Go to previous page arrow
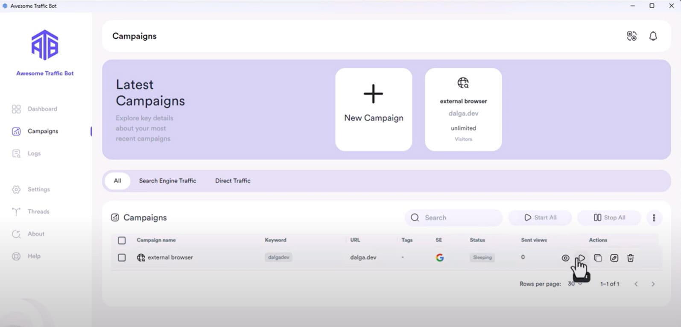Image resolution: width=681 pixels, height=327 pixels. pyautogui.click(x=636, y=284)
